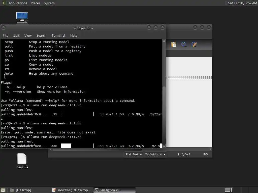Screen dimensions: 258x193
Task: Close the text editor window behind
Action: point(209,28)
